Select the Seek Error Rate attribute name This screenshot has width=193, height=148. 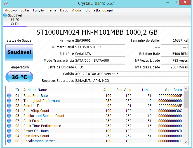click(x=36, y=121)
